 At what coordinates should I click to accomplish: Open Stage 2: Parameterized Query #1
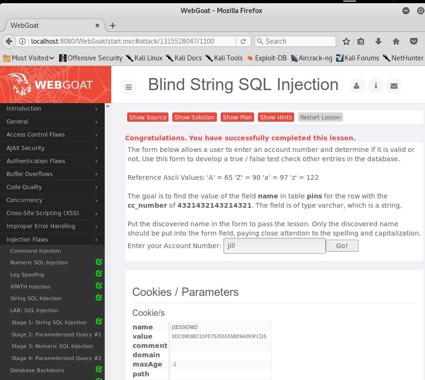(56, 334)
